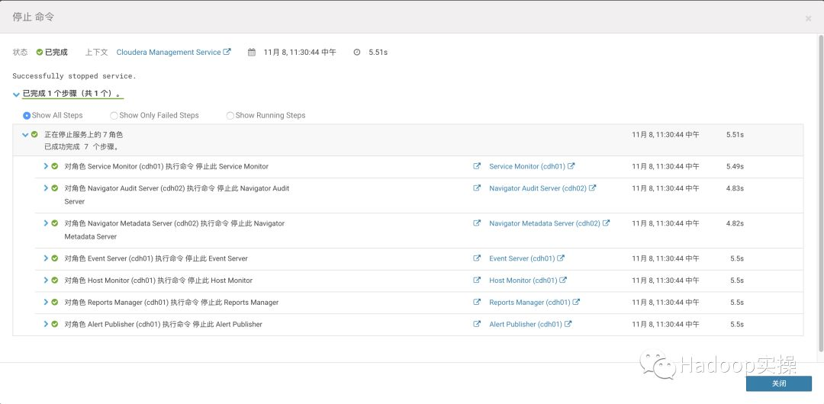824x404 pixels.
Task: Expand the Reports Manager stop step
Action: [x=47, y=303]
